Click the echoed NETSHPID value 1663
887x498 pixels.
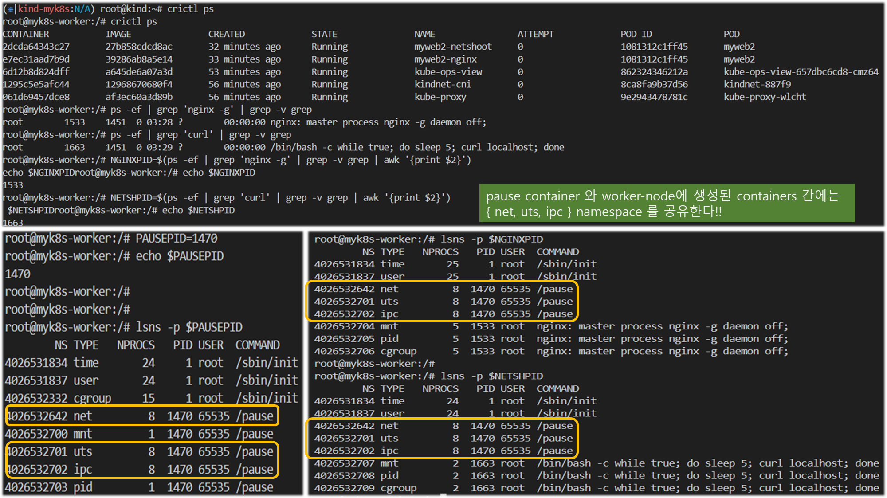click(12, 223)
